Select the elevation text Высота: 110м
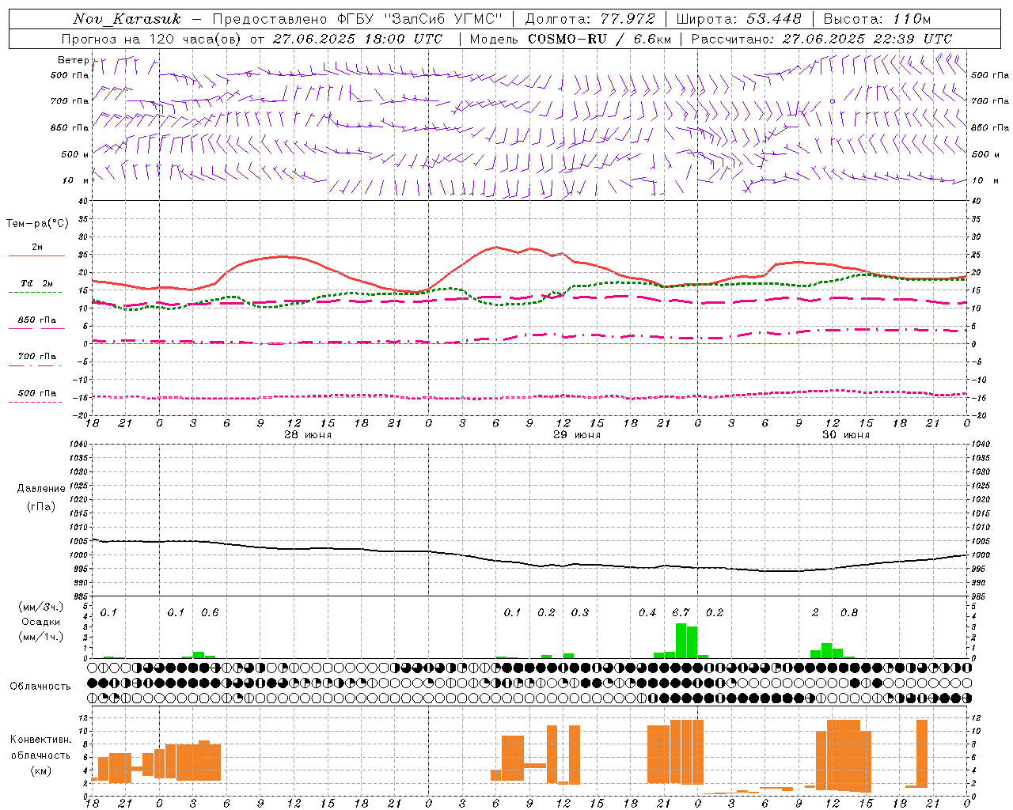Viewport: 1013px width, 810px height. (x=877, y=19)
